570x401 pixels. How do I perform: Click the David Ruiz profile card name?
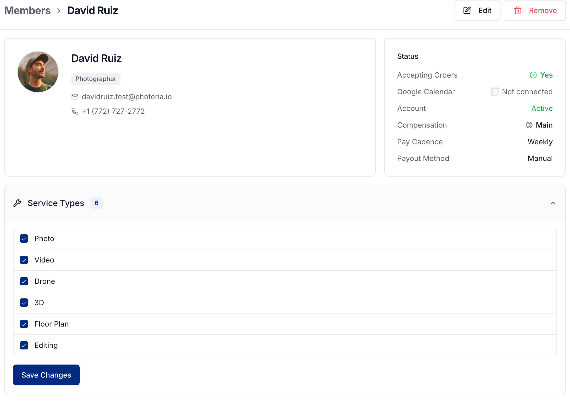[x=97, y=58]
